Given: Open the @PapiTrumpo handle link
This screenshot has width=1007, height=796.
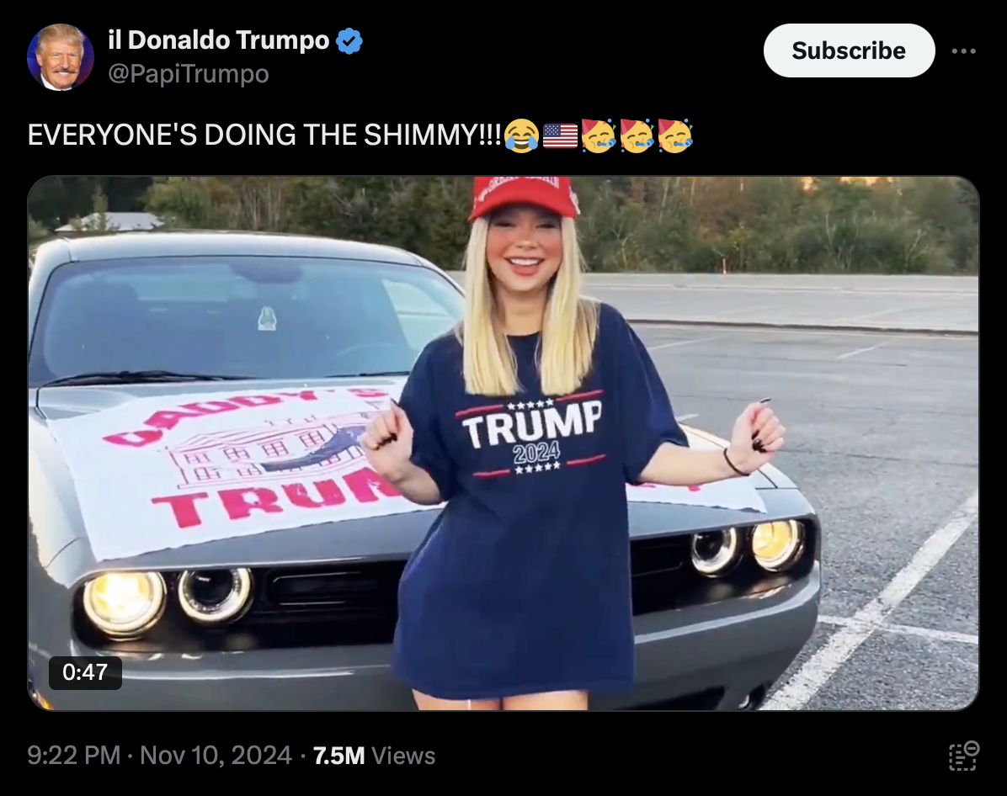Looking at the screenshot, I should coord(188,74).
